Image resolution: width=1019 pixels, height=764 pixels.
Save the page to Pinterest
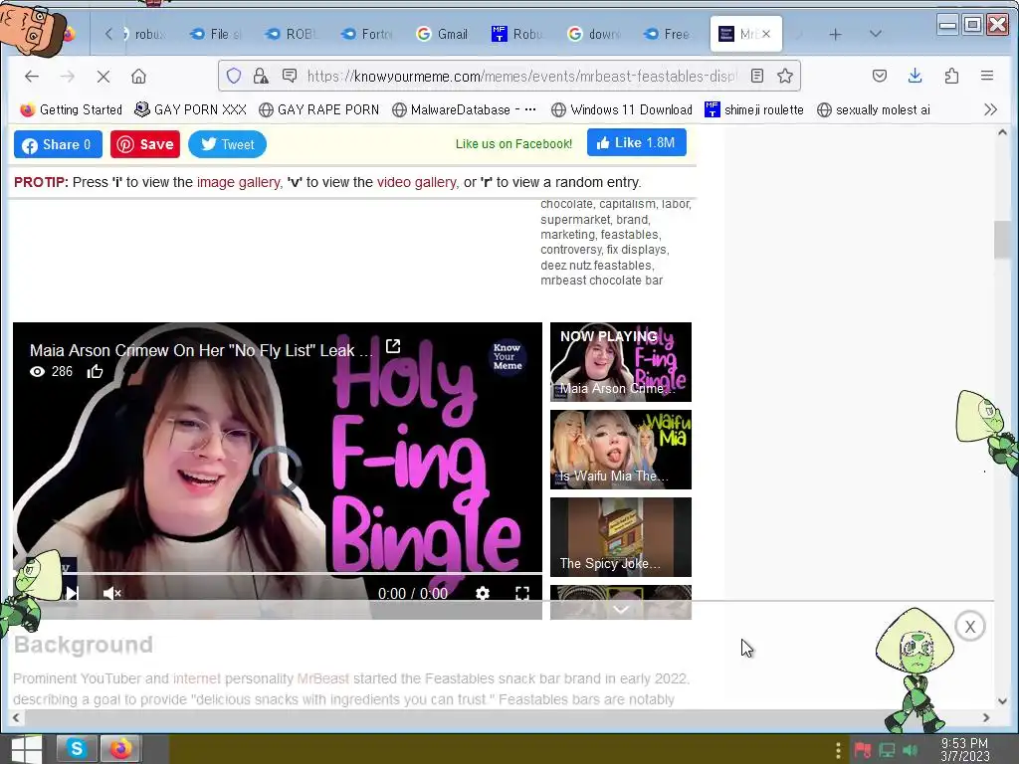(x=145, y=144)
